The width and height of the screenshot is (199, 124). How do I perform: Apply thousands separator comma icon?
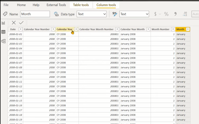[x=175, y=14]
